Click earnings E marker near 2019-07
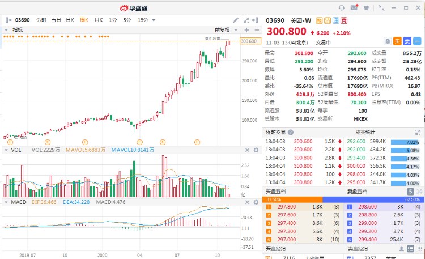The height and width of the screenshot is (259, 425). point(10,142)
